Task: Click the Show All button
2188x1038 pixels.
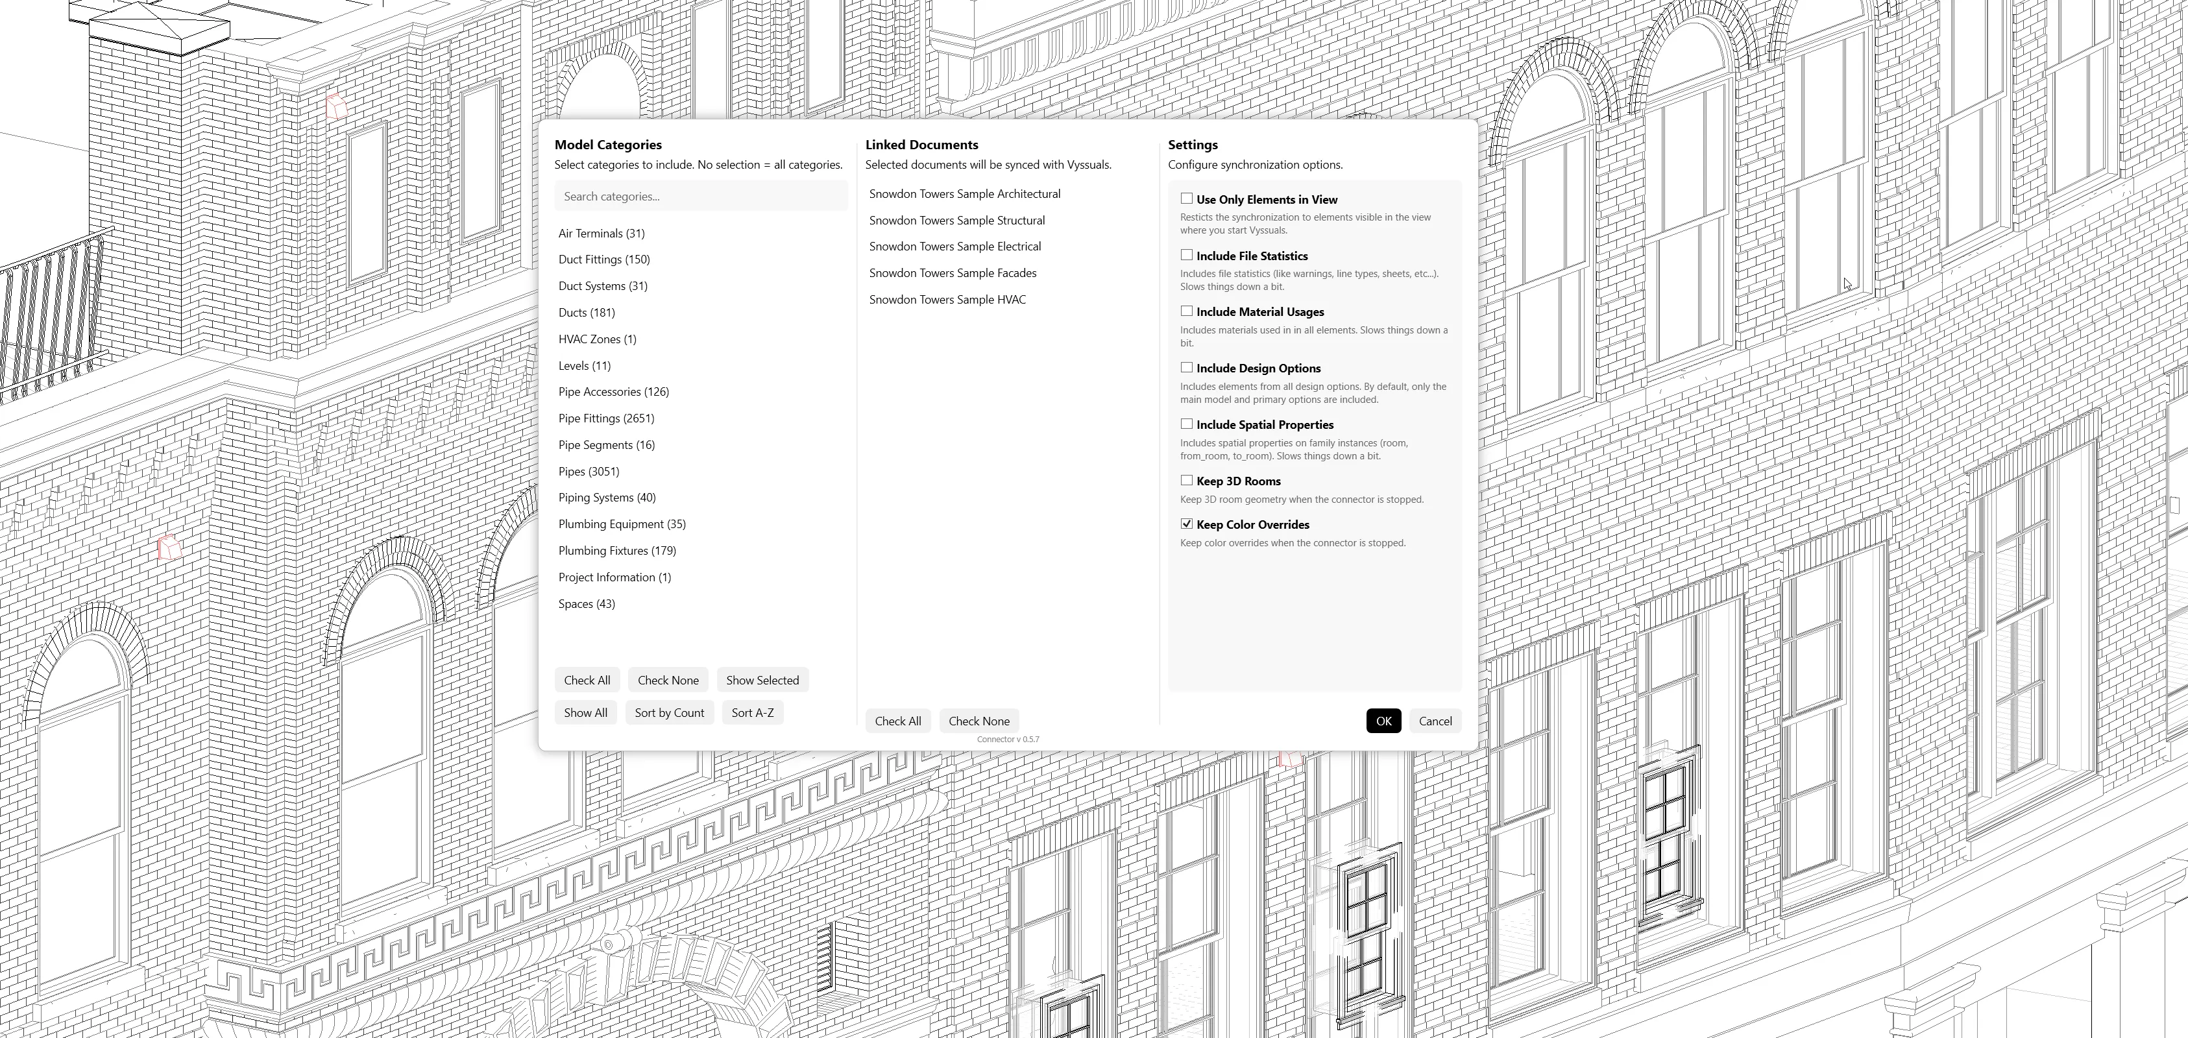Action: point(585,712)
